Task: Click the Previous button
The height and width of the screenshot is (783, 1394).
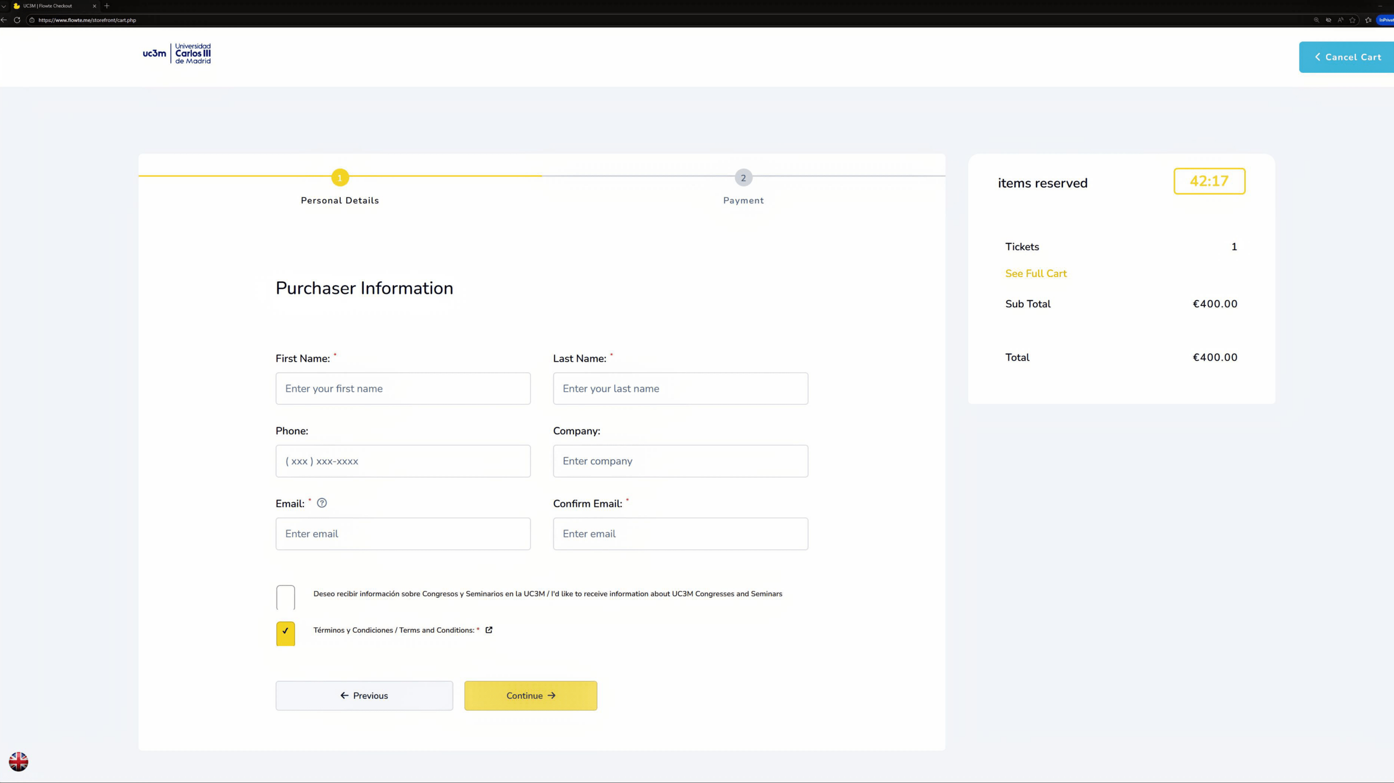Action: 364,695
